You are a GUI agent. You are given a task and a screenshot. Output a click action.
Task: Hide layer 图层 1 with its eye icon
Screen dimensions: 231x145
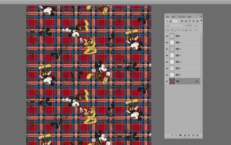167,36
